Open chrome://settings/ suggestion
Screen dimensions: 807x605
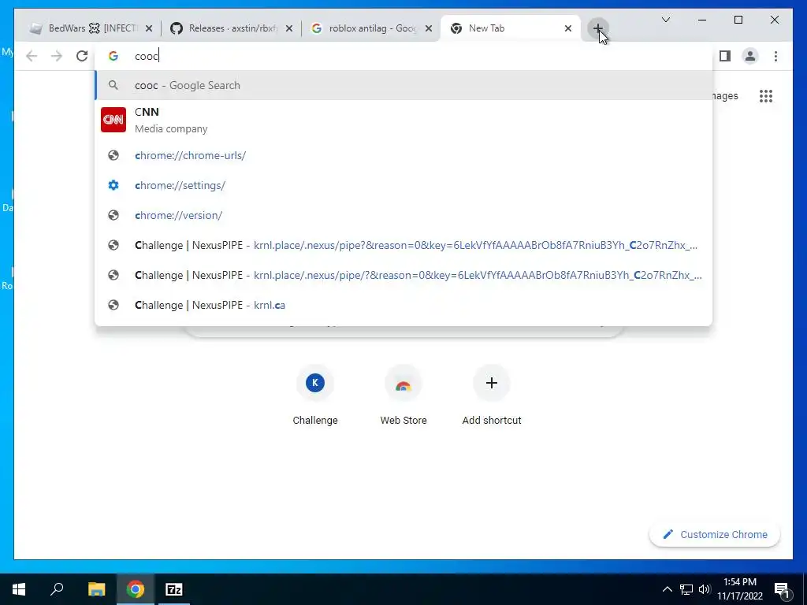[x=403, y=185]
